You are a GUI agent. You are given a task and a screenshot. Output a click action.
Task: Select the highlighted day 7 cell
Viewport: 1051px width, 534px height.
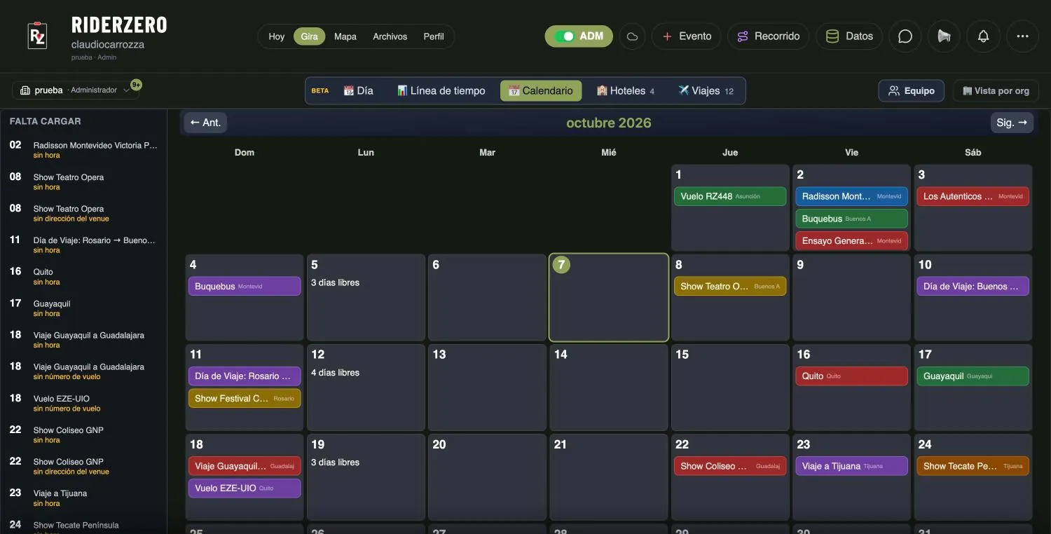click(608, 297)
